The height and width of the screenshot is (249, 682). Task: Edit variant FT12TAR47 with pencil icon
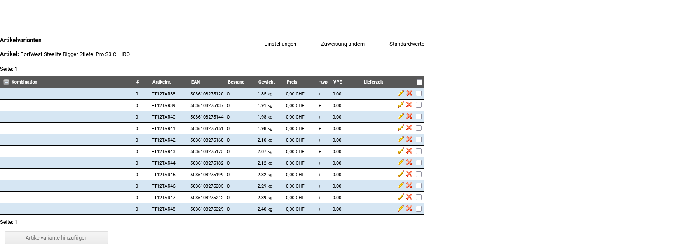click(x=401, y=197)
